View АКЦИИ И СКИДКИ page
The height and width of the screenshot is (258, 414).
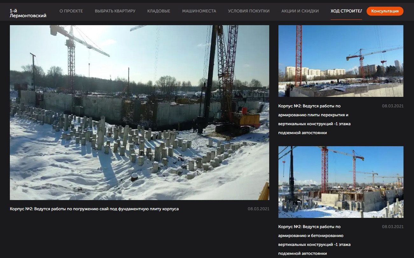[300, 11]
